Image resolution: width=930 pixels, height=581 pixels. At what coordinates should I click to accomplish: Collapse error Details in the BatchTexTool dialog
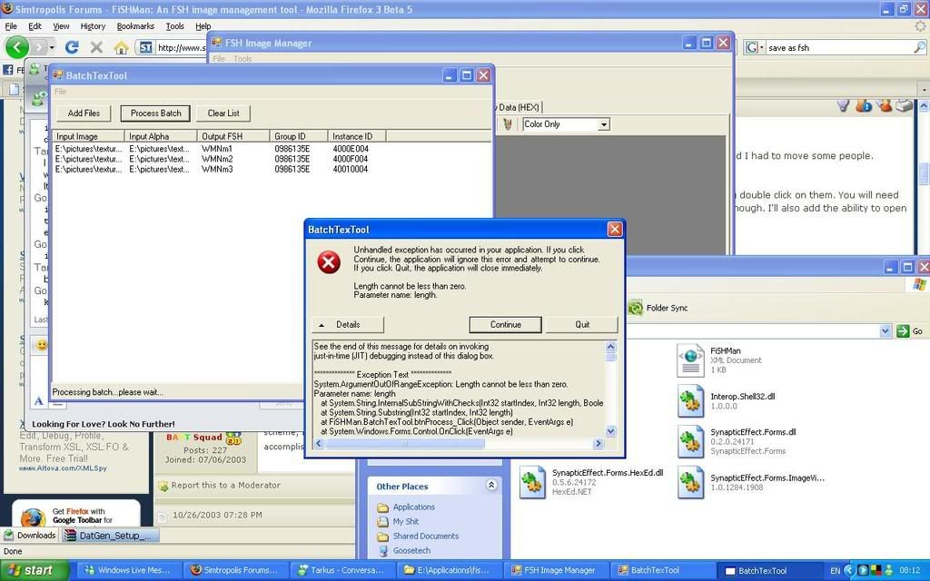[348, 325]
